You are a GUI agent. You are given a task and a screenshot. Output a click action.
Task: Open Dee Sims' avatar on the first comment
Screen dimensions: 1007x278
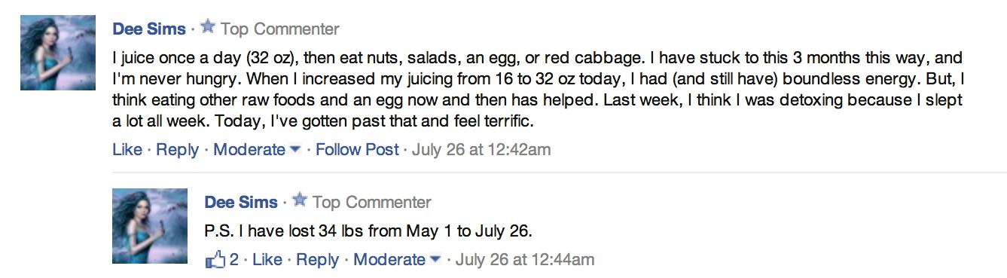pos(58,53)
